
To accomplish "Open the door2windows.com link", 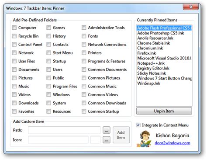I will click(172, 143).
